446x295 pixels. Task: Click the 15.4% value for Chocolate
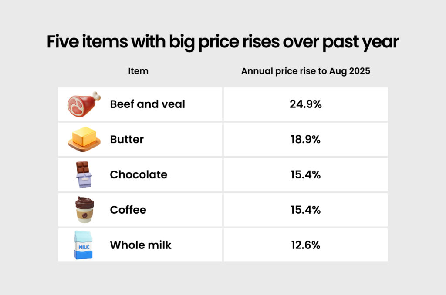[306, 175]
